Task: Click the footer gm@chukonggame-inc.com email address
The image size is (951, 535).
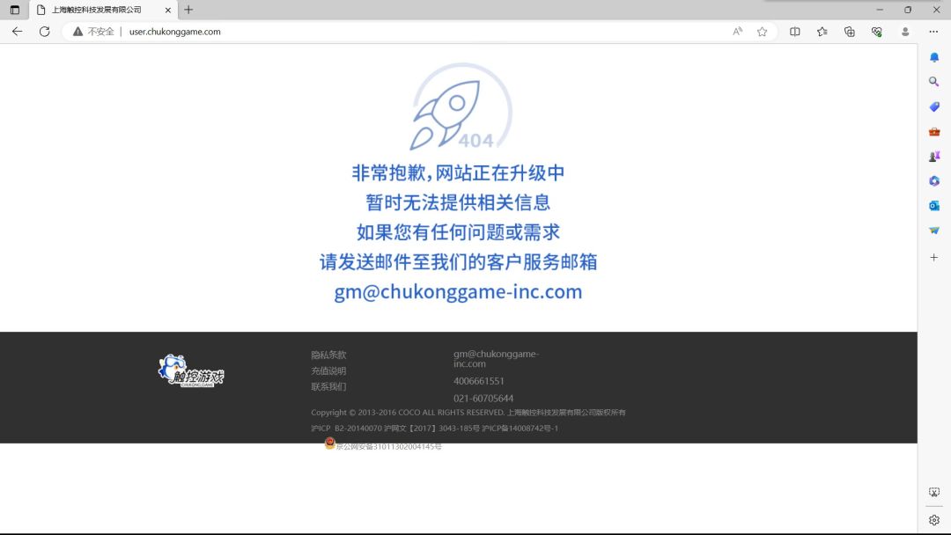Action: 496,359
